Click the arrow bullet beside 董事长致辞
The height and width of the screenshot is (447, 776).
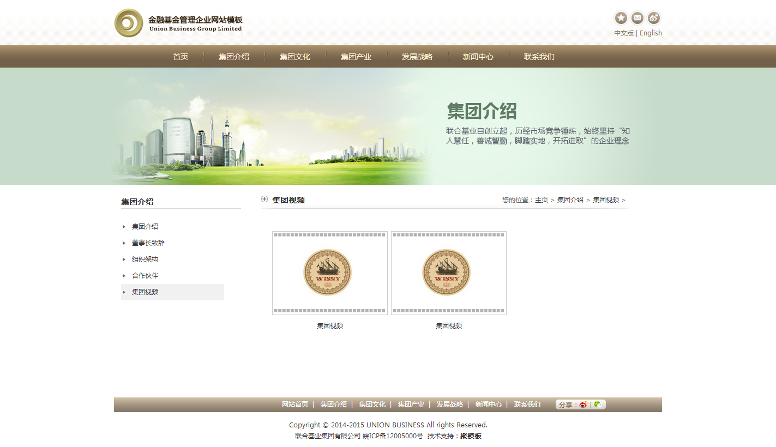click(x=124, y=243)
